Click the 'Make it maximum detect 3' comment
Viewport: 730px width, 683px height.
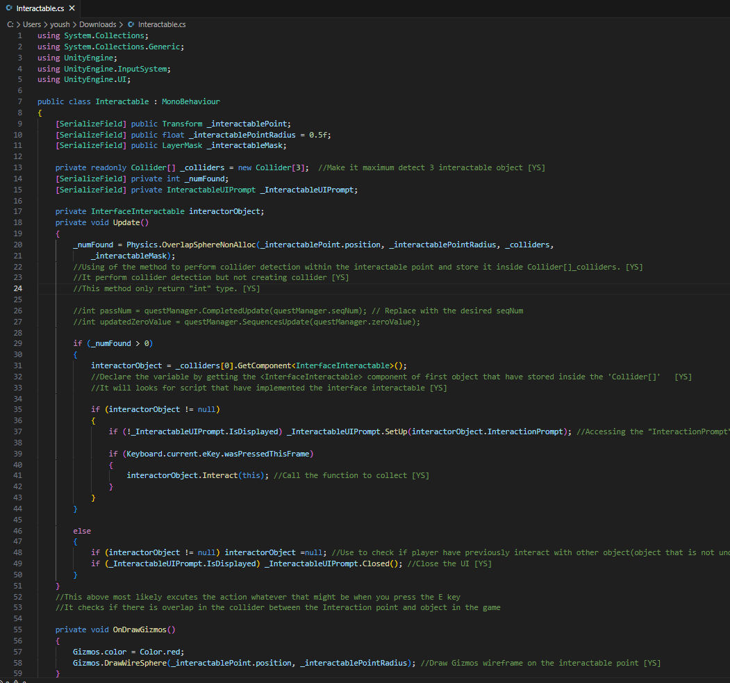[431, 167]
